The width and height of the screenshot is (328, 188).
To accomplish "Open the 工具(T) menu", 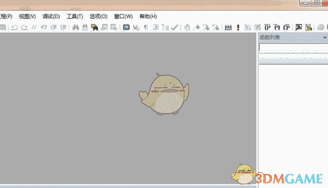I will tap(75, 16).
